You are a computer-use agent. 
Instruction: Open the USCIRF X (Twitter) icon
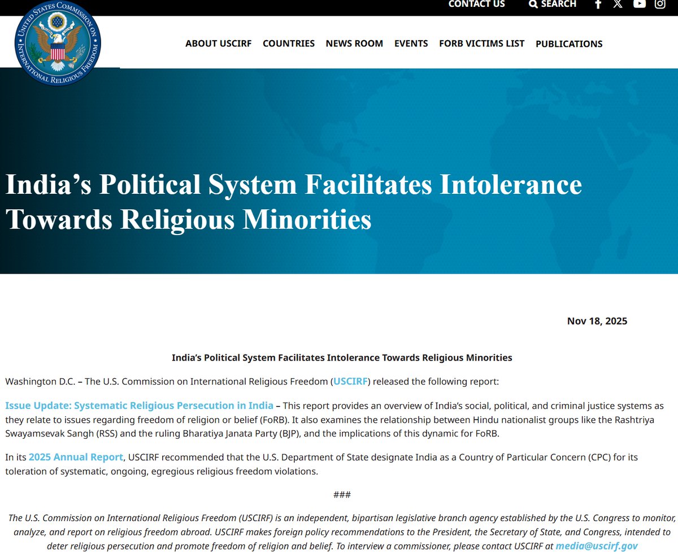point(618,5)
